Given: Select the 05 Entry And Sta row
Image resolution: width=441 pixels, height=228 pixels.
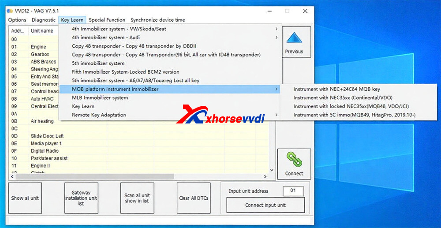Looking at the screenshot, I should [34, 76].
